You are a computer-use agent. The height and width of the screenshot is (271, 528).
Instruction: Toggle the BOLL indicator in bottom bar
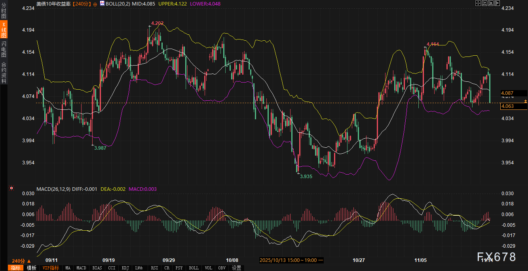(x=194, y=268)
